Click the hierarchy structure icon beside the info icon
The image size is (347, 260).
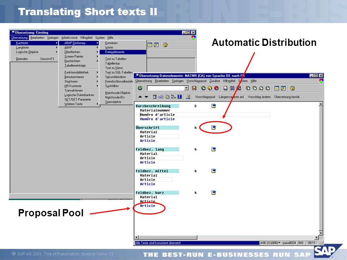[173, 97]
